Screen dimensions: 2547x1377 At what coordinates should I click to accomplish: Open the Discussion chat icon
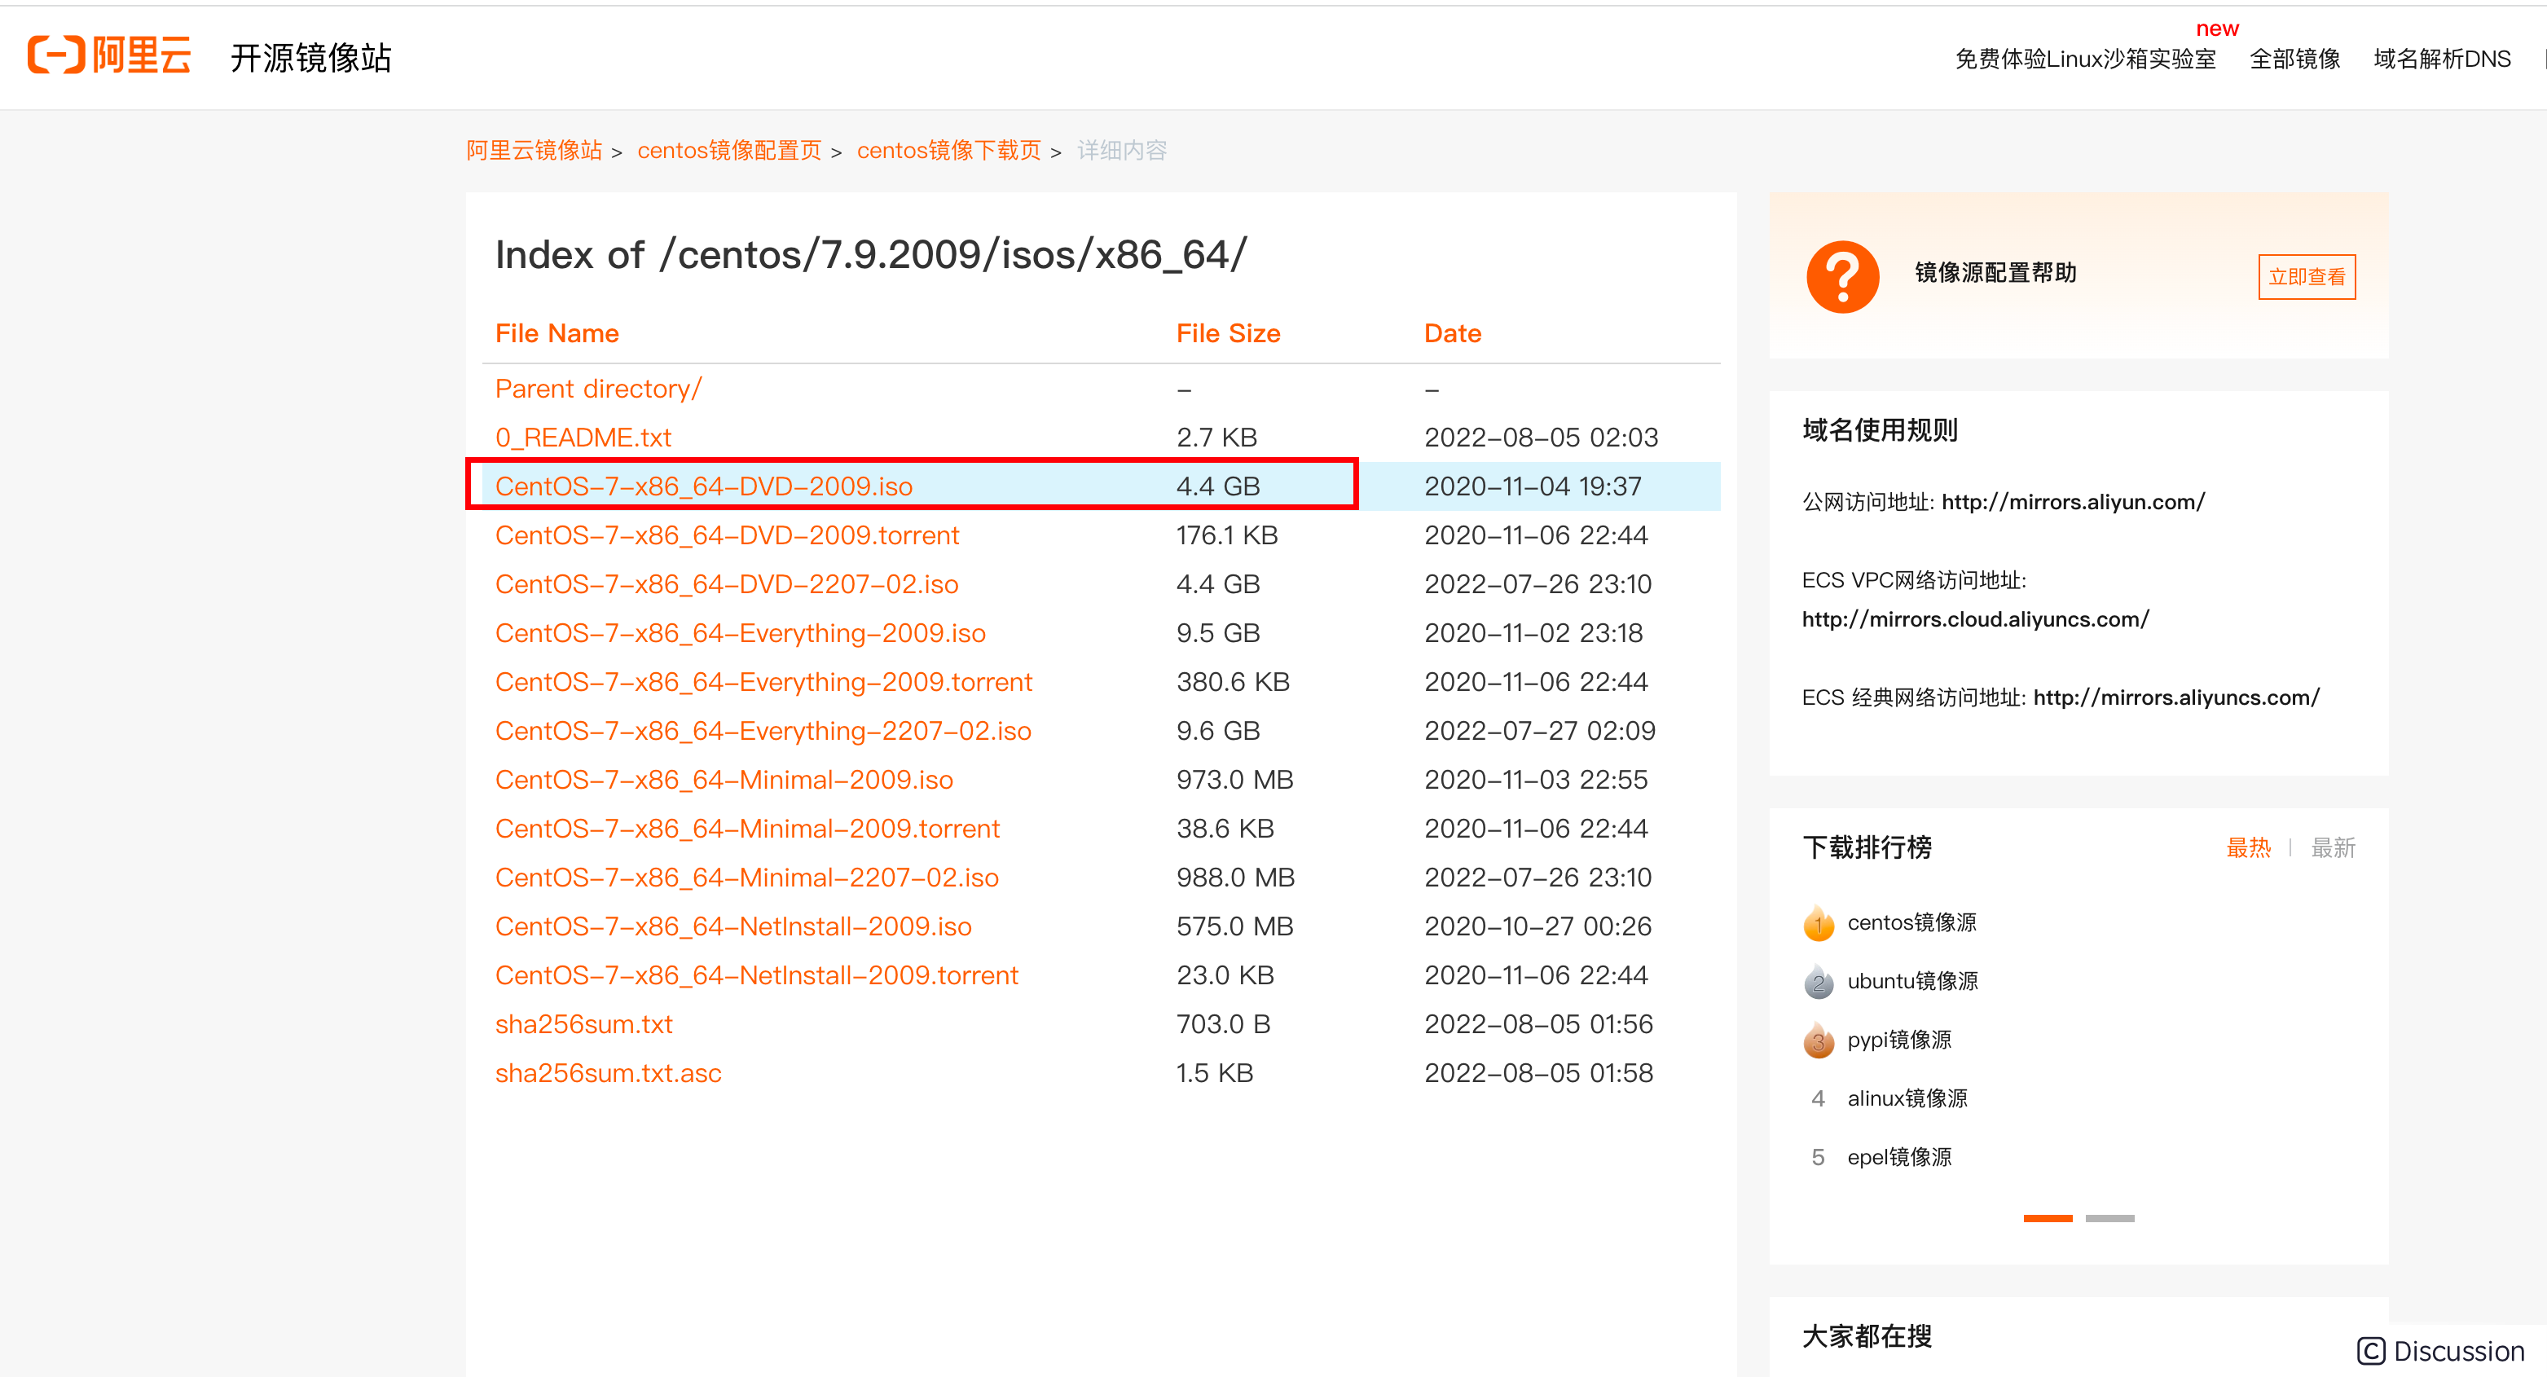tap(2370, 1350)
